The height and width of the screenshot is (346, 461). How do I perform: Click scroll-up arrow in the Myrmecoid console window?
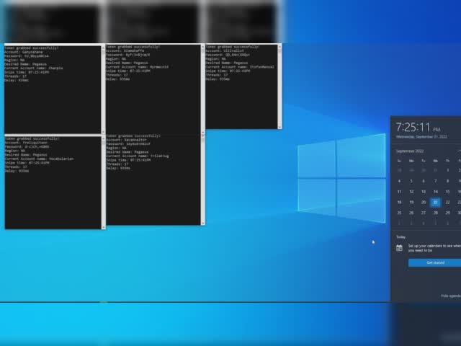coord(203,47)
